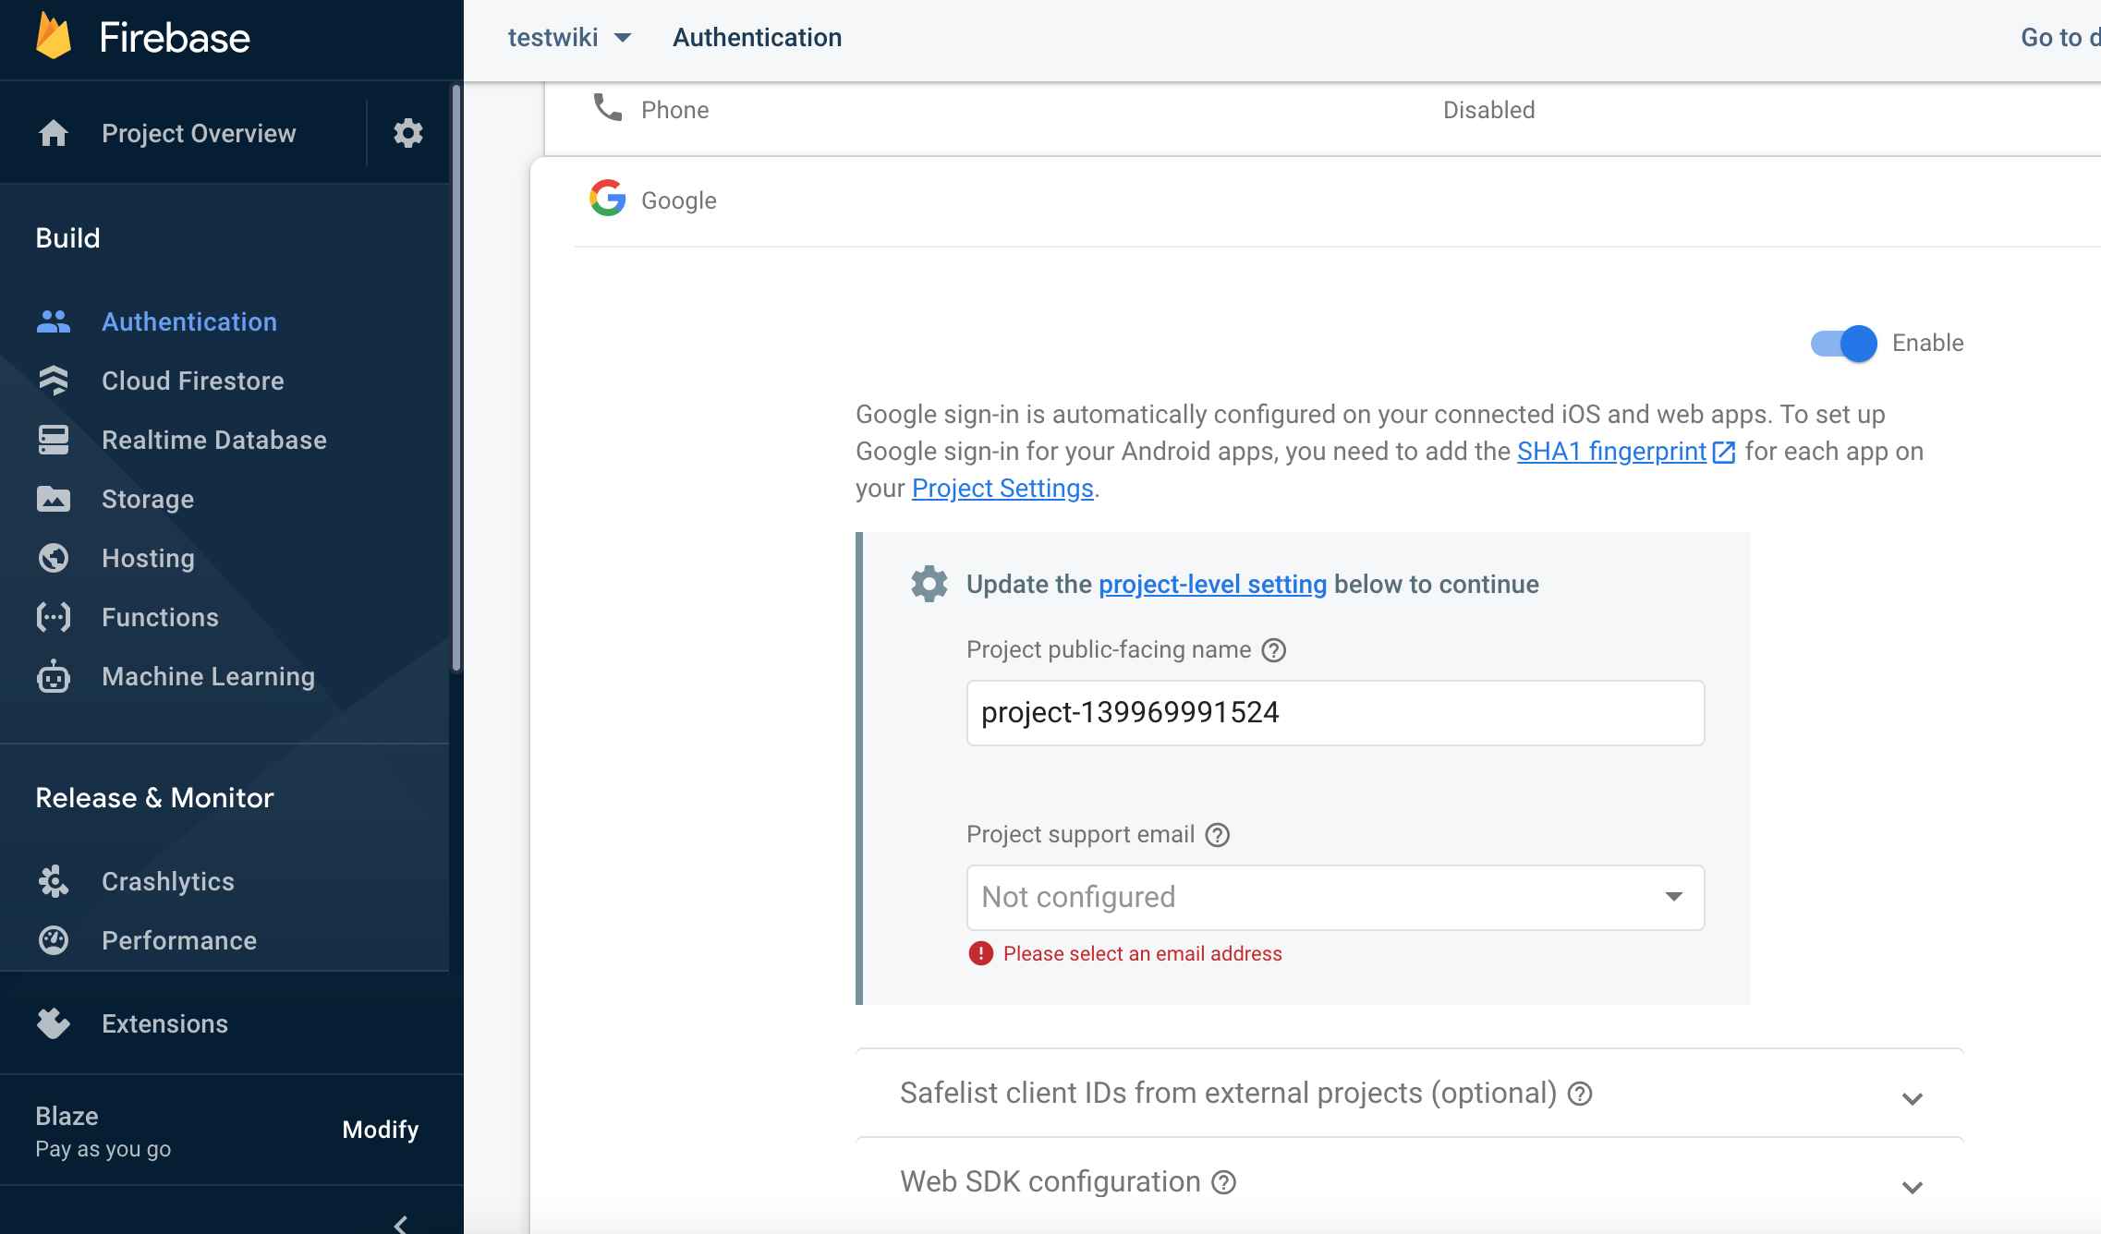
Task: Go to Crashlytics in sidebar
Action: [x=167, y=881]
